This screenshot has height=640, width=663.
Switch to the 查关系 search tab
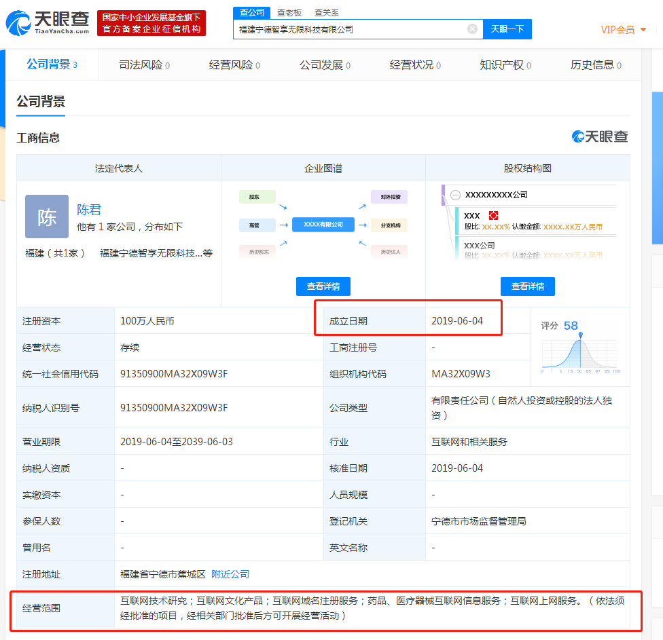tap(326, 12)
